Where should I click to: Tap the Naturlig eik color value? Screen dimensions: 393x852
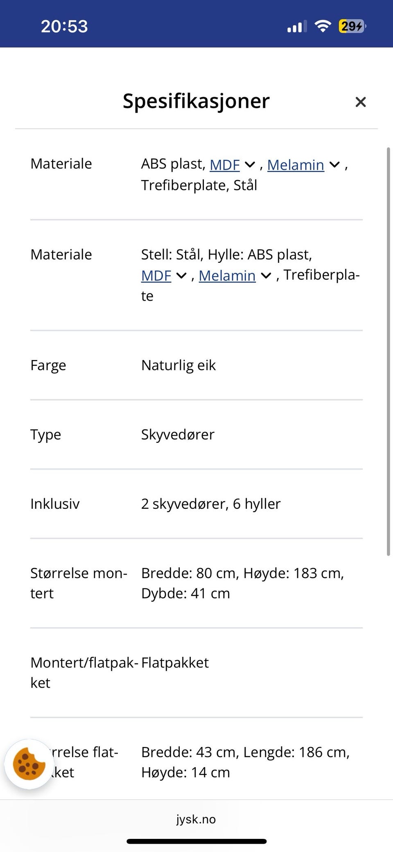coord(178,365)
